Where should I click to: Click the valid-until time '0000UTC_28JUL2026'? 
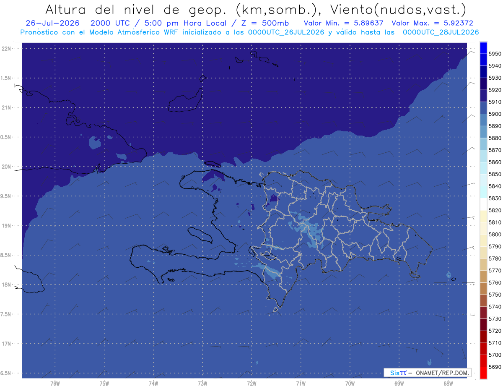pyautogui.click(x=441, y=32)
